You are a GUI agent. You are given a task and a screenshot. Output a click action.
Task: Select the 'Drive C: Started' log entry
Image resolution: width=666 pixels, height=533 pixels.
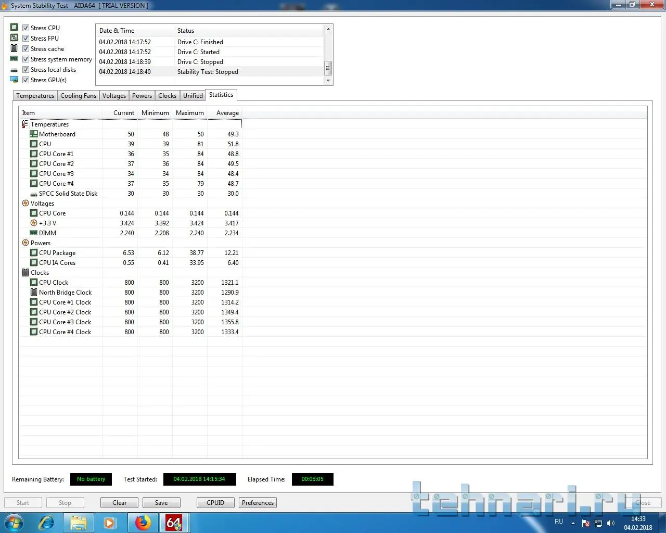(x=210, y=52)
